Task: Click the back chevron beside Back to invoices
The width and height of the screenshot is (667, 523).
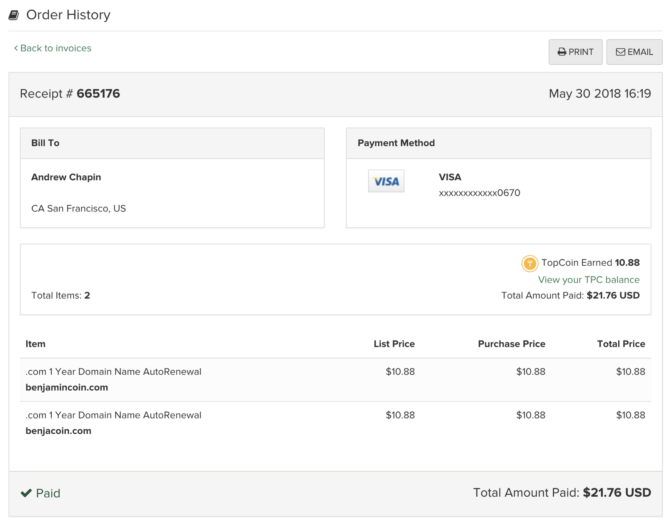Action: coord(16,48)
